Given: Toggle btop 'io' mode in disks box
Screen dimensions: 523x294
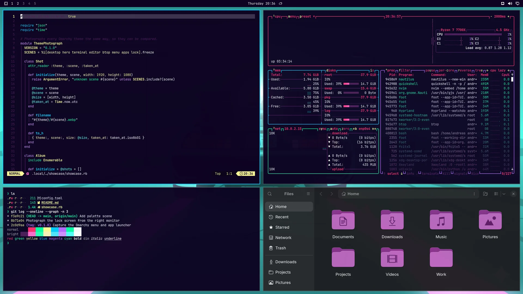Looking at the screenshot, I should (372, 70).
